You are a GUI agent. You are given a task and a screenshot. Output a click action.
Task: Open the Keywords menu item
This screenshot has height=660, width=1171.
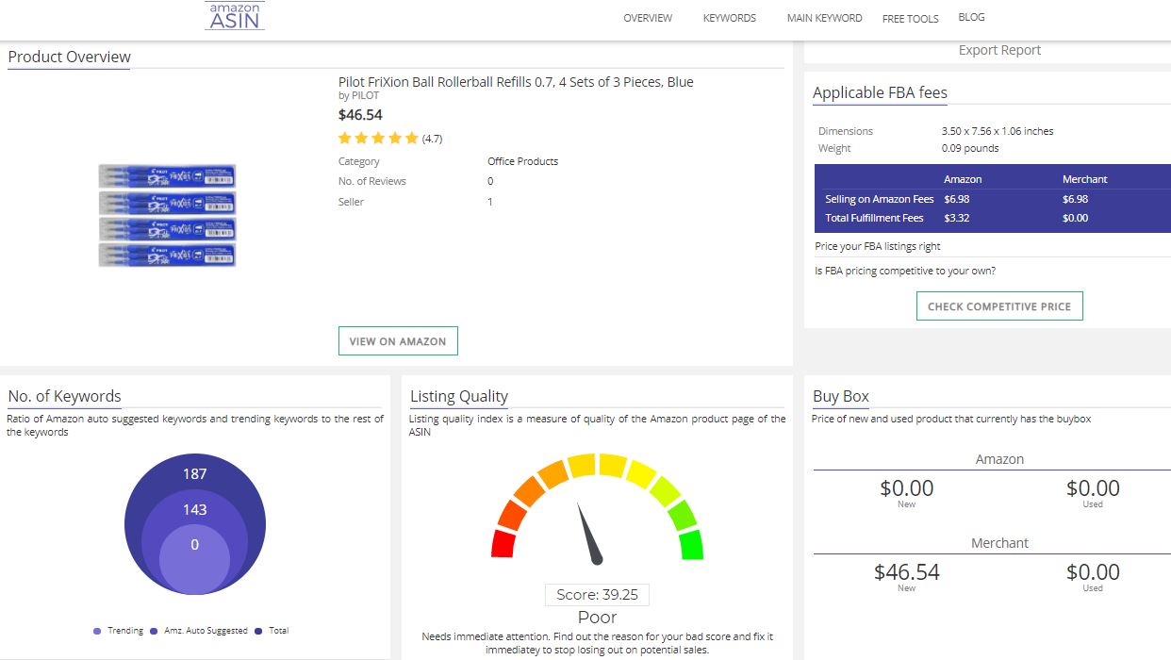point(730,18)
